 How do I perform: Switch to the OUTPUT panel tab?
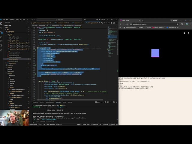click(x=42, y=102)
